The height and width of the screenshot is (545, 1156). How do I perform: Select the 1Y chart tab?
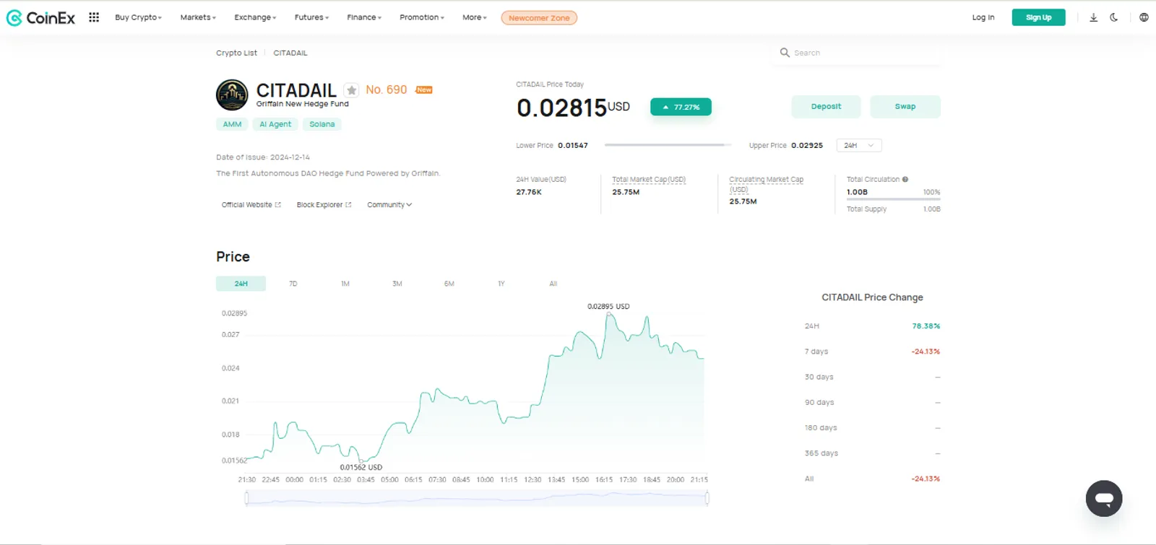tap(501, 284)
